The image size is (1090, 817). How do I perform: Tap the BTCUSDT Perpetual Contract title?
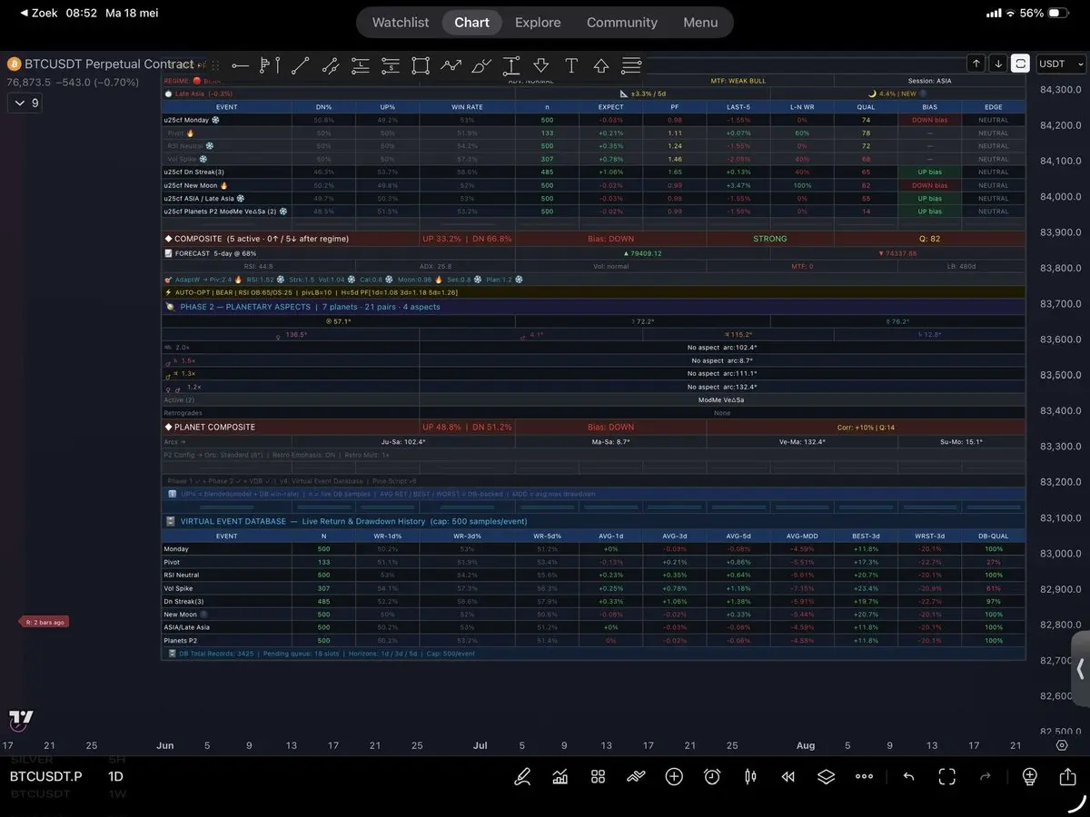click(109, 64)
